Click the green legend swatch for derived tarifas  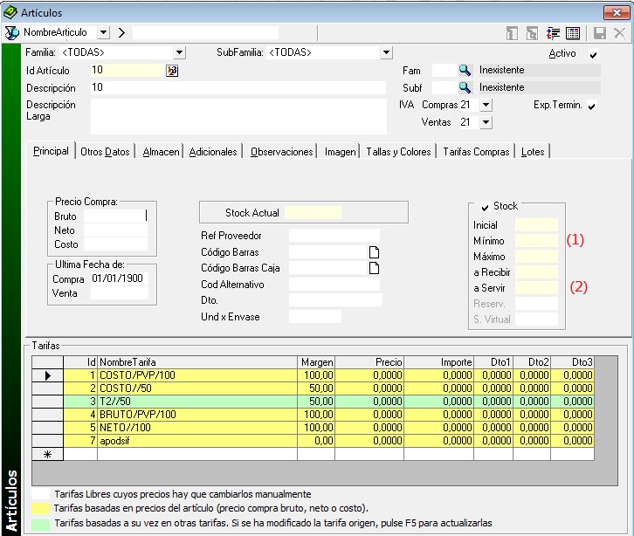40,524
